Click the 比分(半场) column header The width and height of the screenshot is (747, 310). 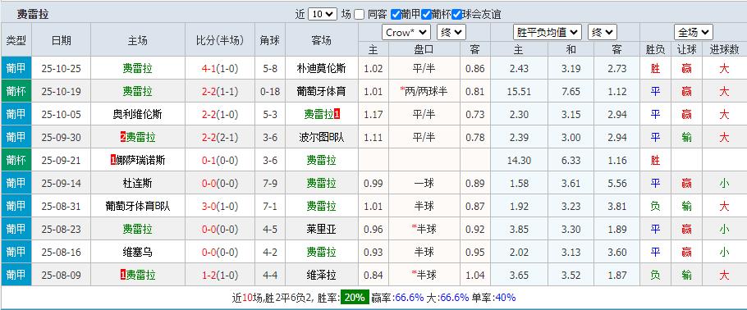[220, 40]
